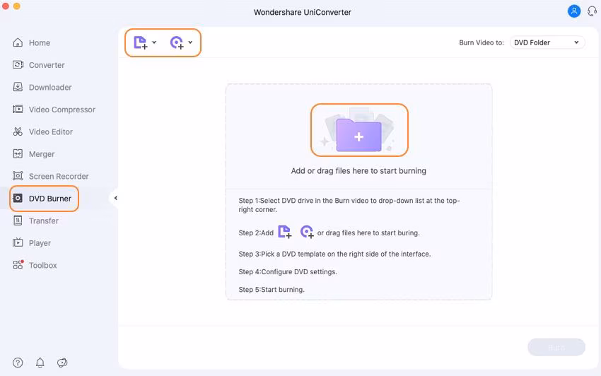
Task: Expand the Load DVD dropdown arrow
Action: coord(190,42)
